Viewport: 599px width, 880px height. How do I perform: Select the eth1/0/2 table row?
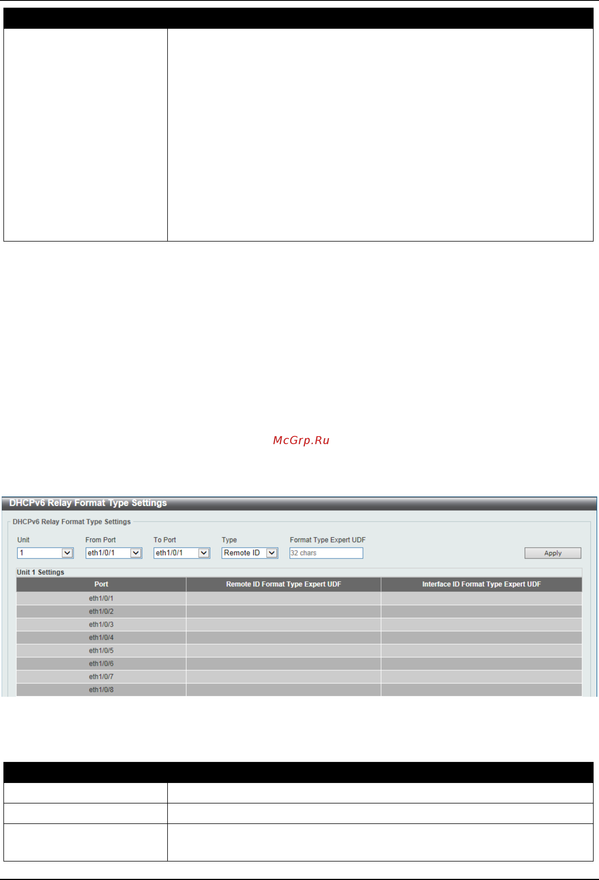click(x=299, y=611)
